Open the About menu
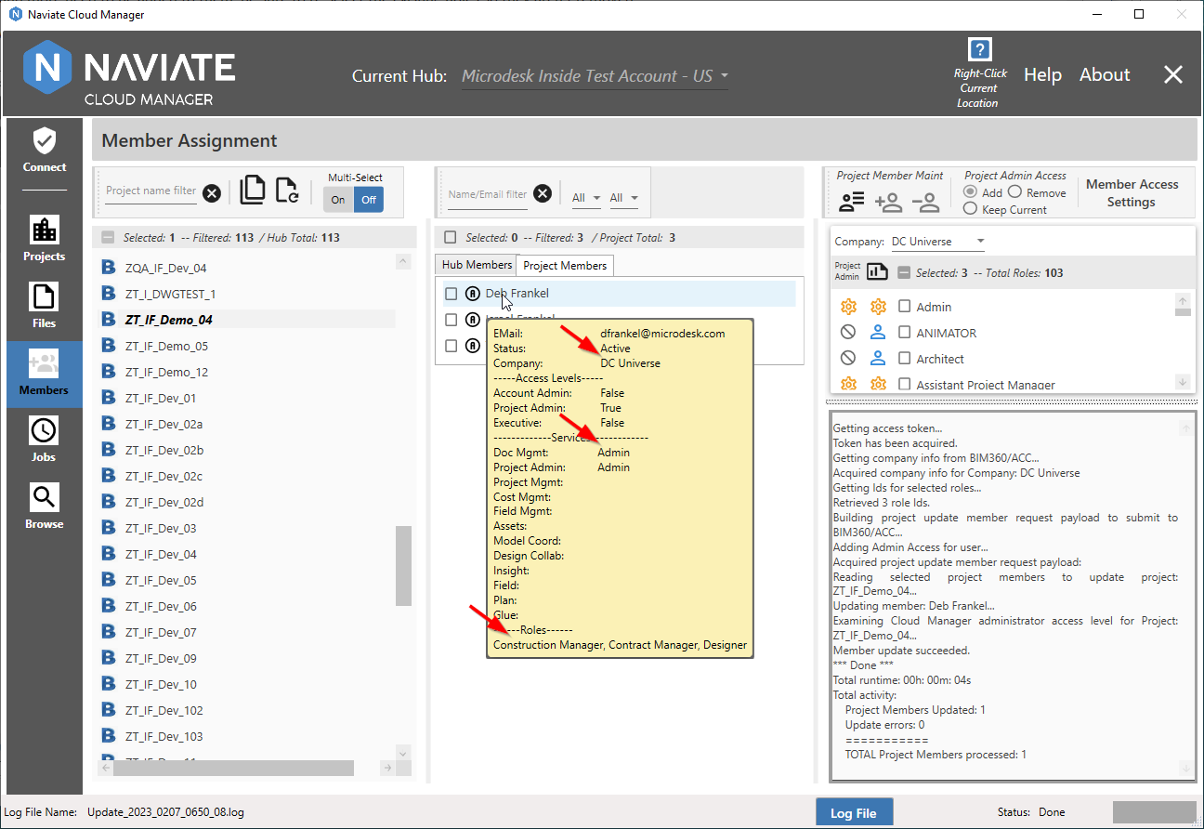The height and width of the screenshot is (829, 1204). point(1105,75)
